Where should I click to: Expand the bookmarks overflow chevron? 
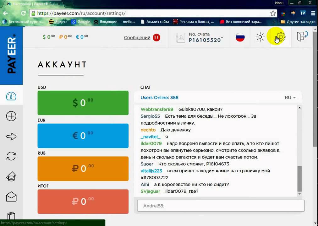274,22
